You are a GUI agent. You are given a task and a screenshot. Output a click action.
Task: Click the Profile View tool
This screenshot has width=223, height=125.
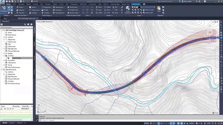[x=73, y=7]
